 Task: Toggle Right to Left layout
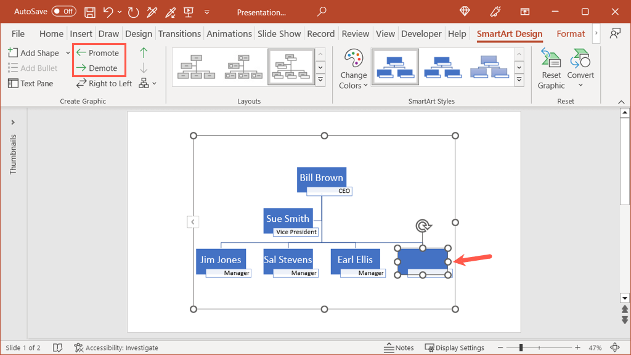104,83
